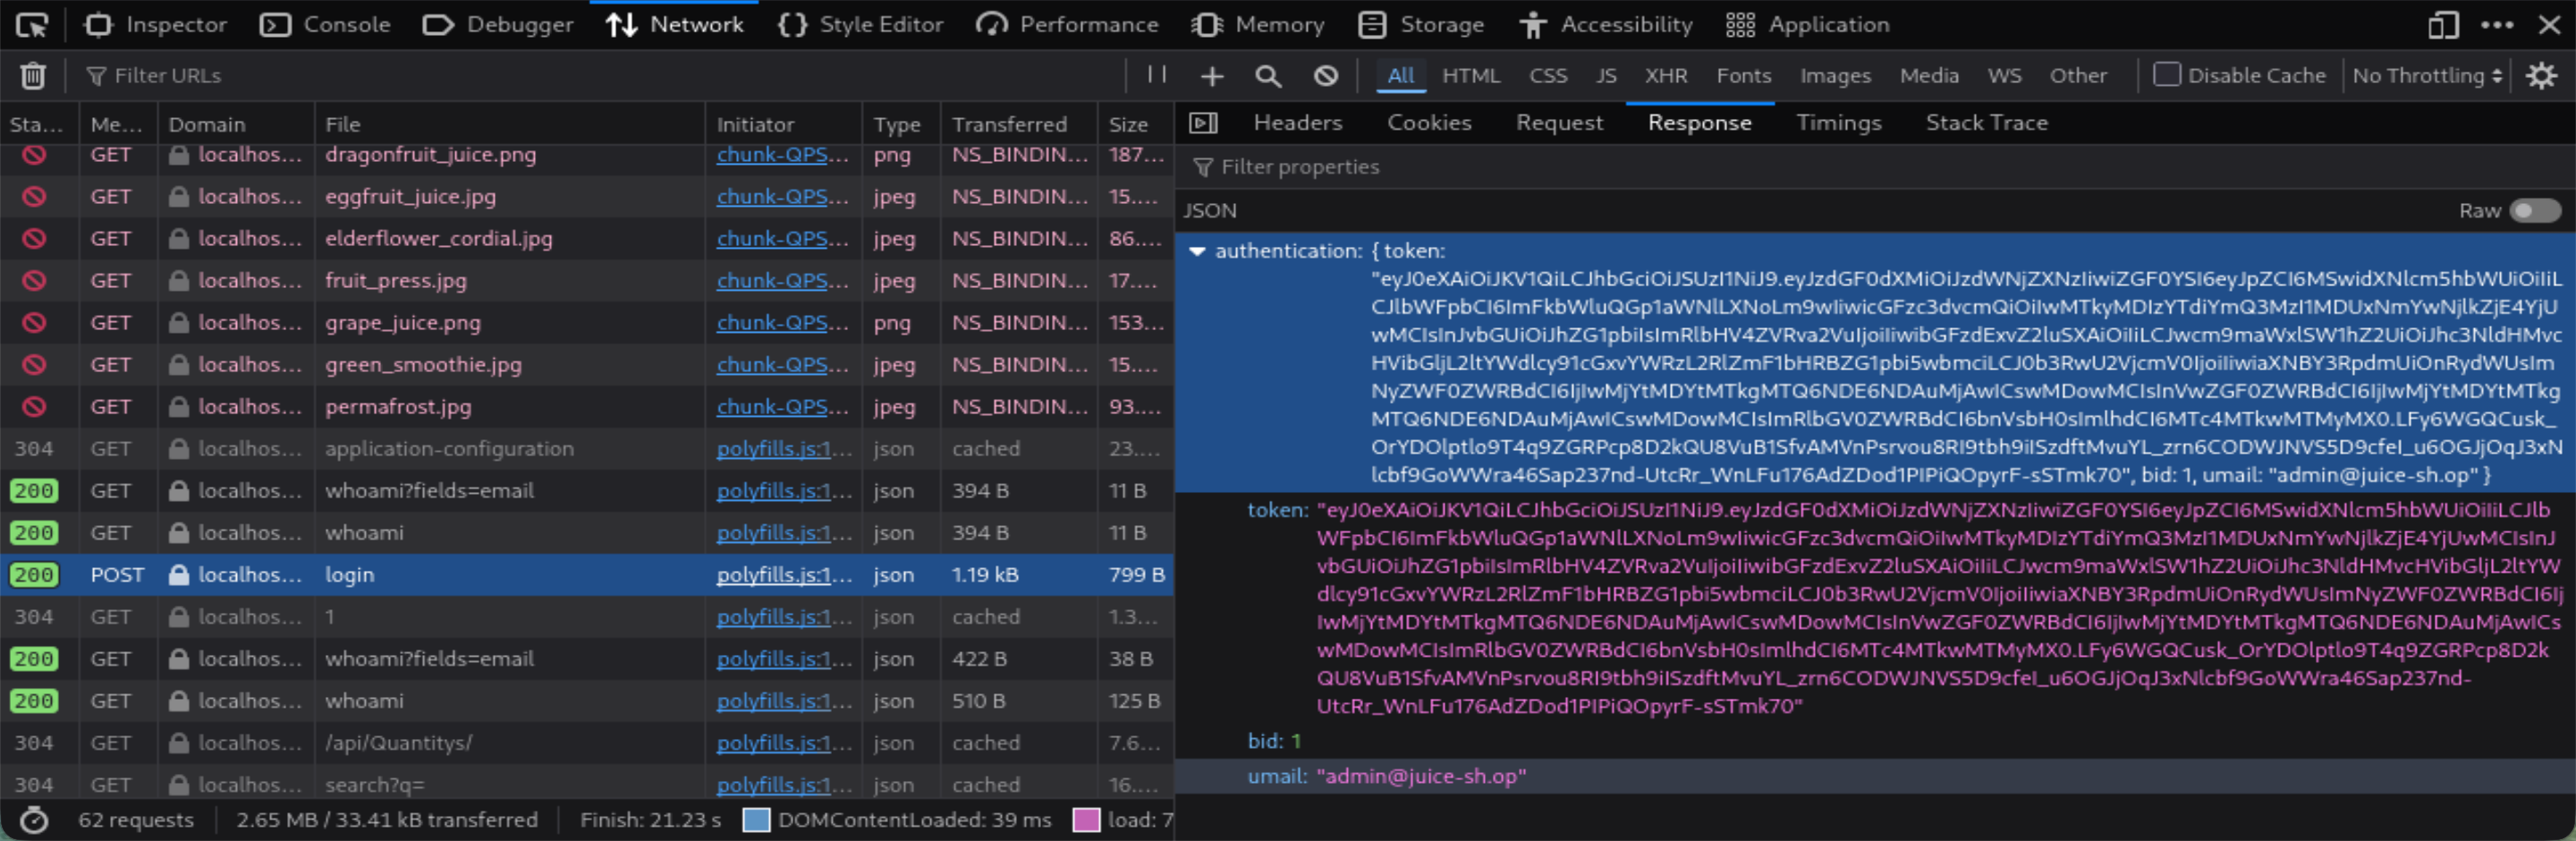Start performance analysis stopwatch icon
The height and width of the screenshot is (841, 2576).
pos(34,820)
